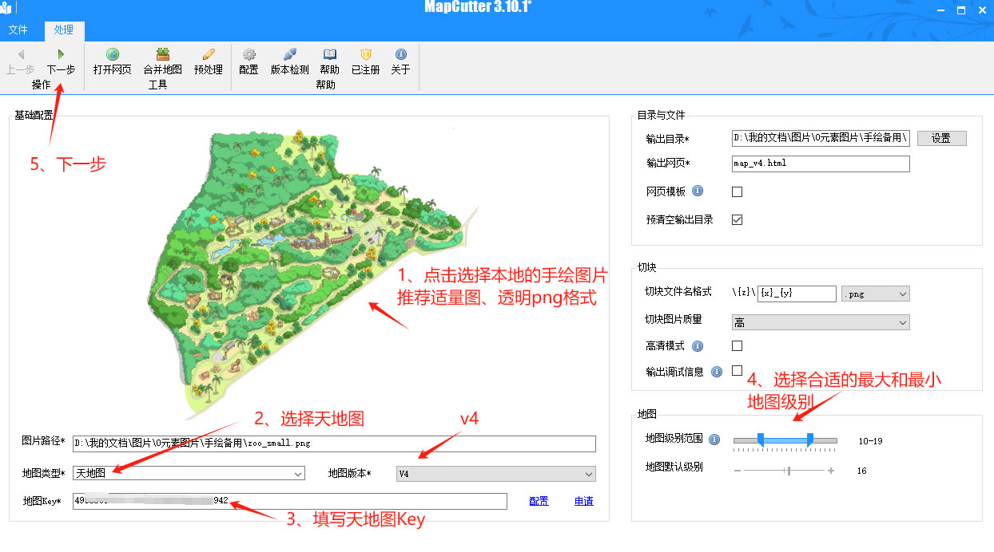994x552 pixels.
Task: Switch to the 处理 tab
Action: point(64,30)
